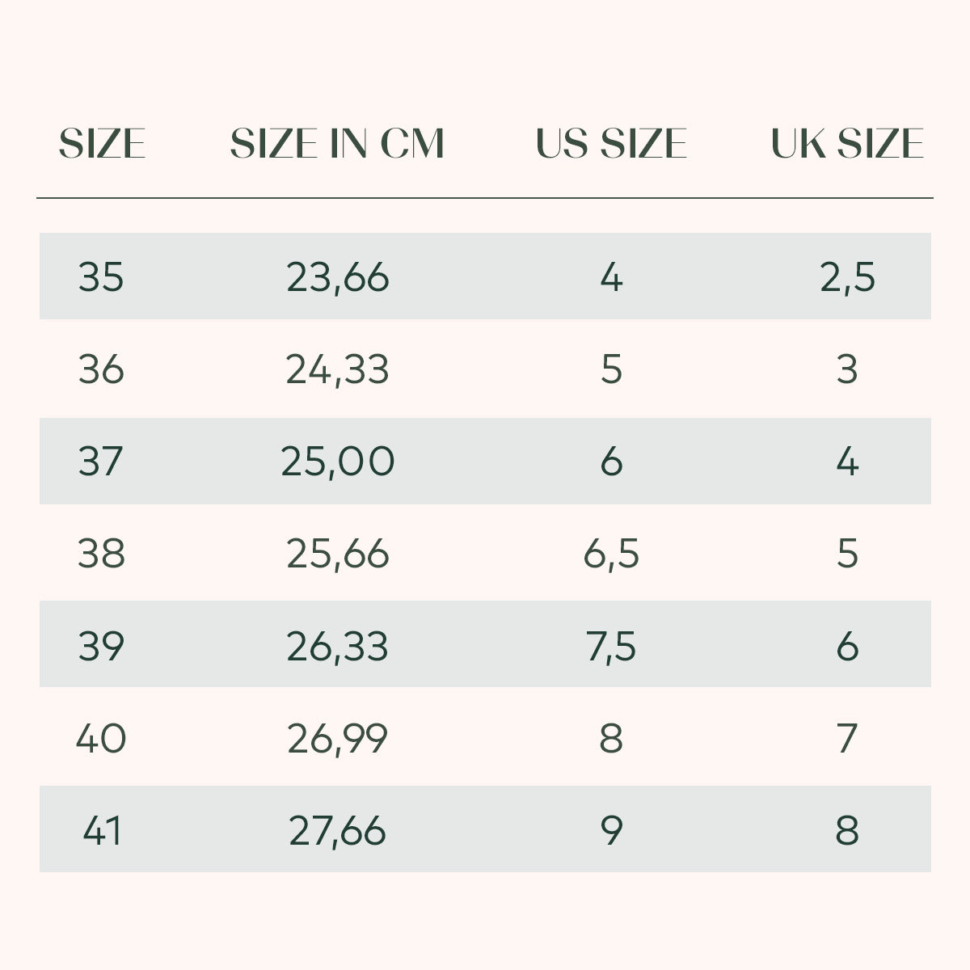
Task: Click the SIZE IN CM header
Action: (338, 144)
